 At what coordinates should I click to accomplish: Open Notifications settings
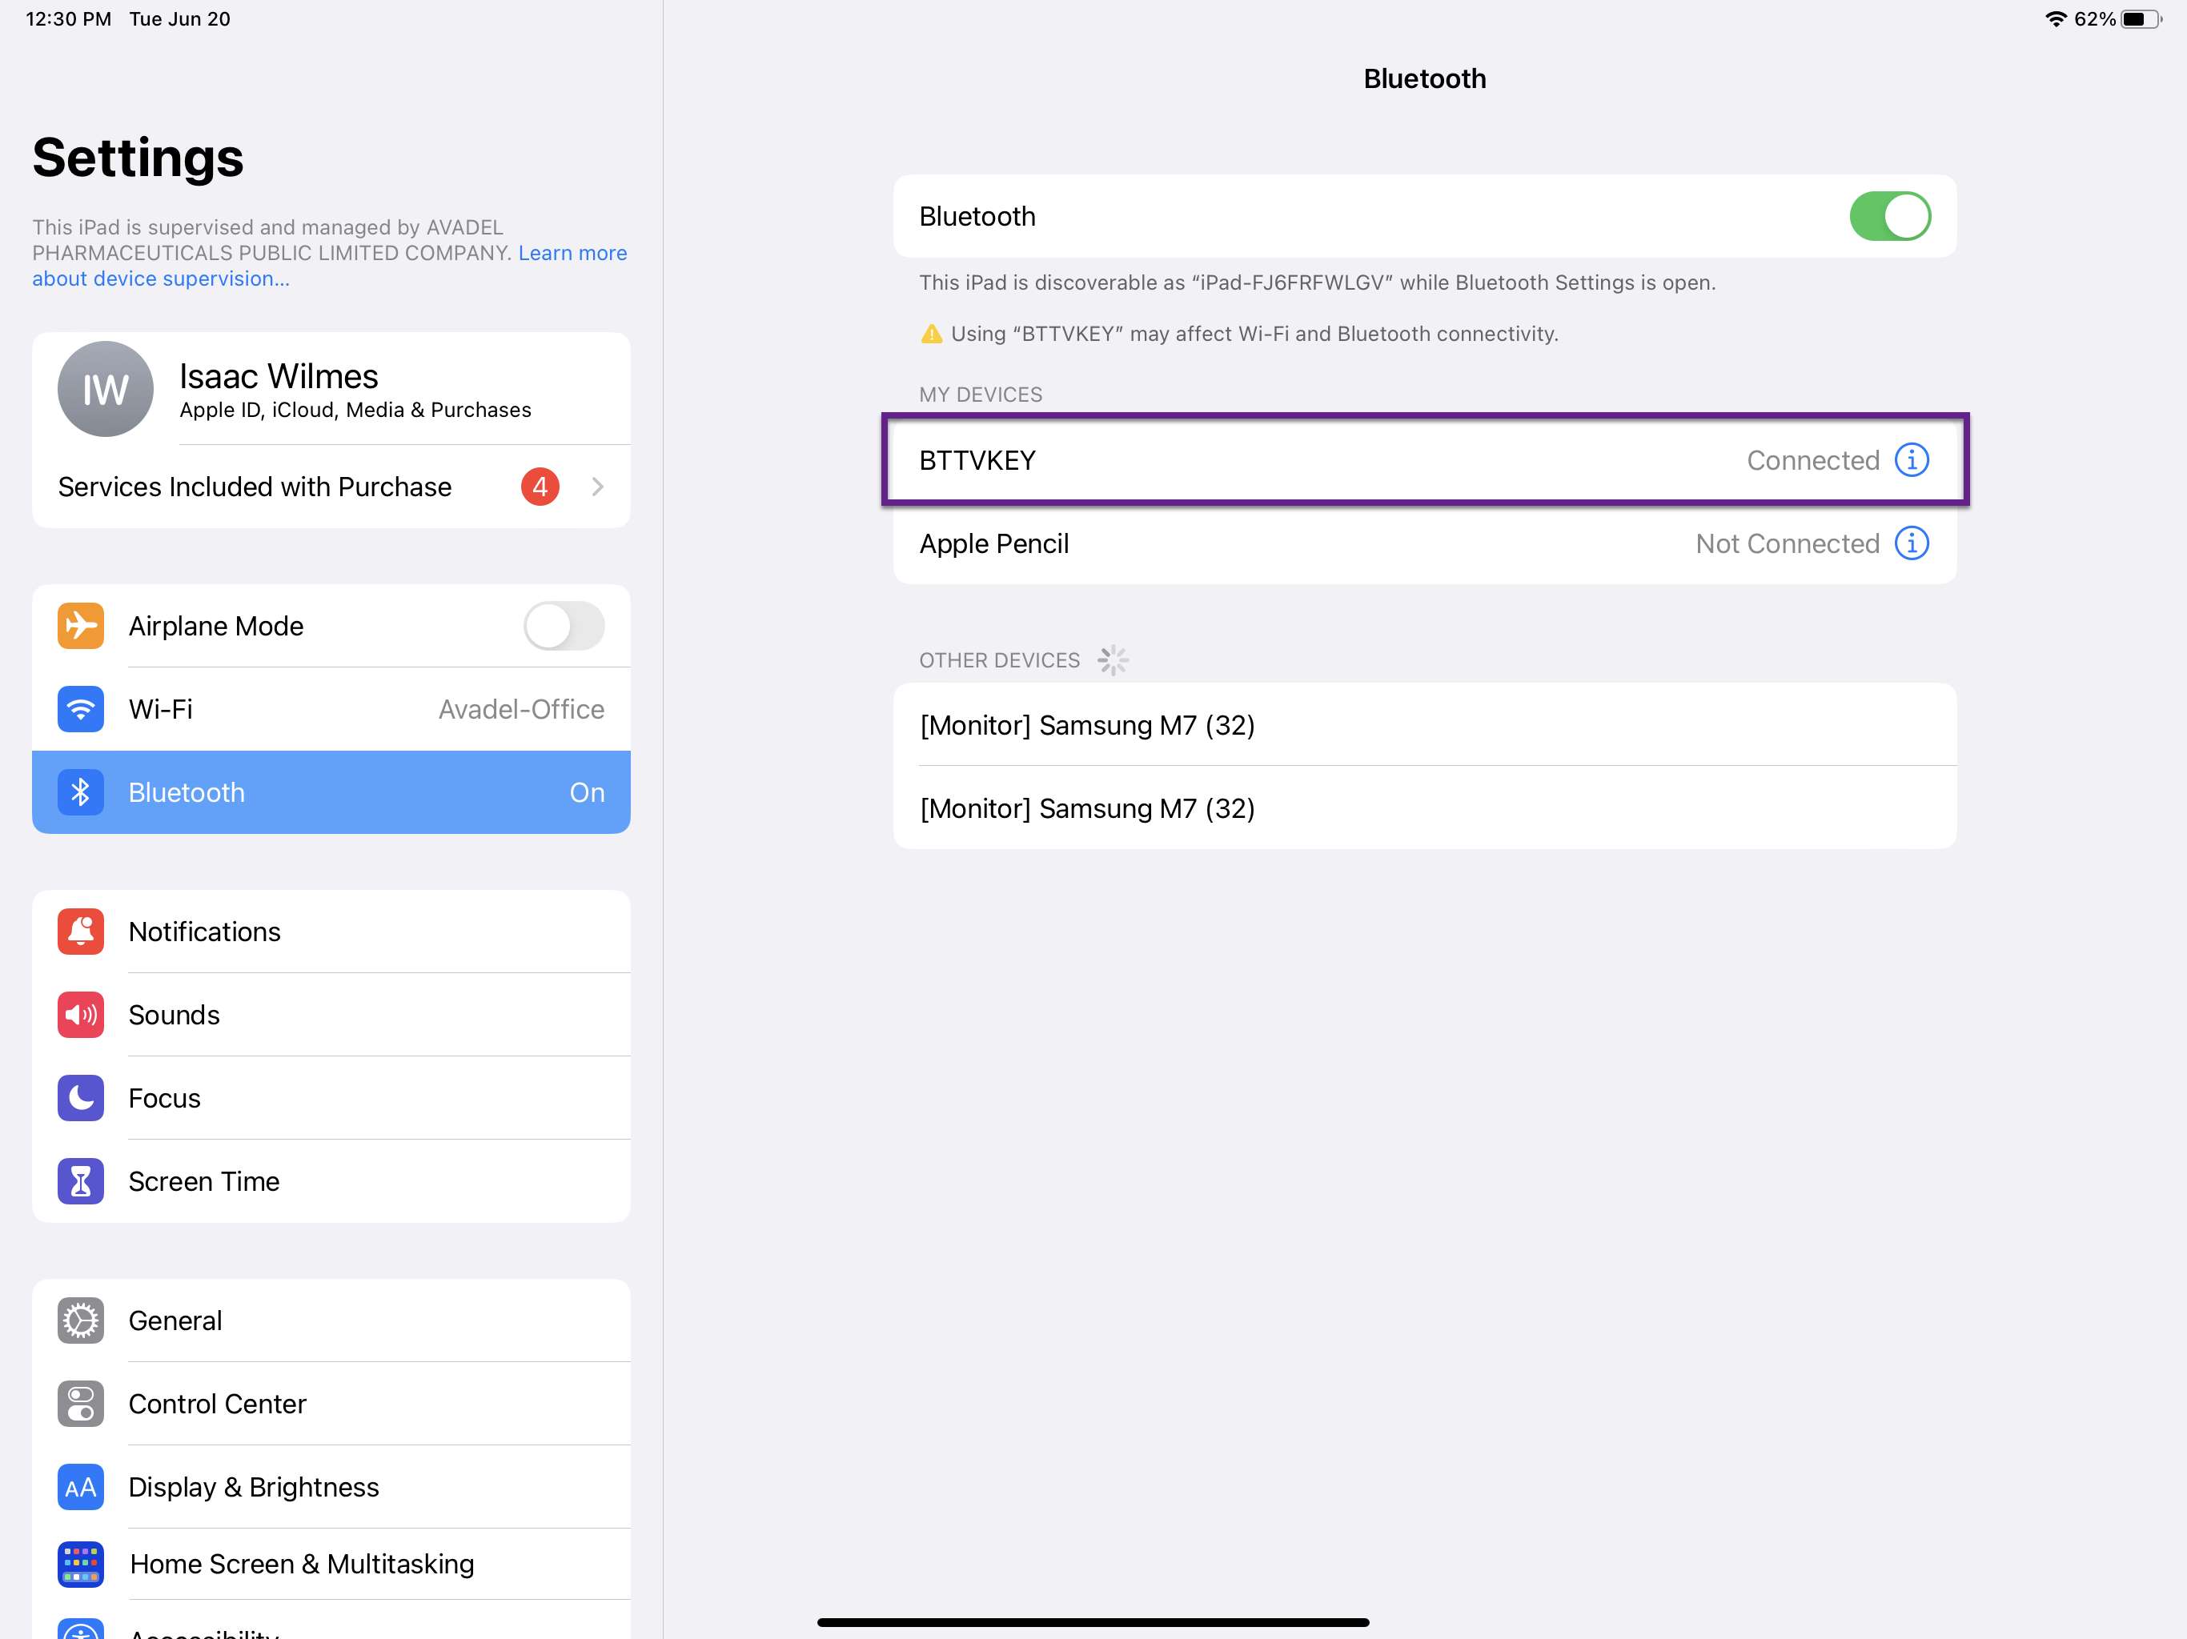tap(331, 932)
